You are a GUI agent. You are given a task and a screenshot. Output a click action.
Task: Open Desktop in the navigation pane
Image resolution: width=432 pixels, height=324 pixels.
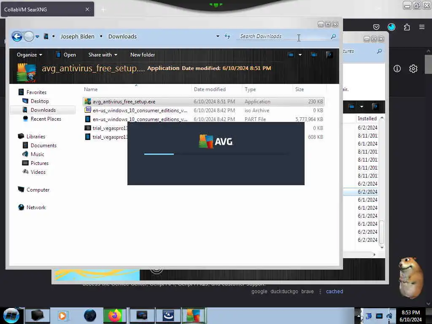click(x=40, y=101)
